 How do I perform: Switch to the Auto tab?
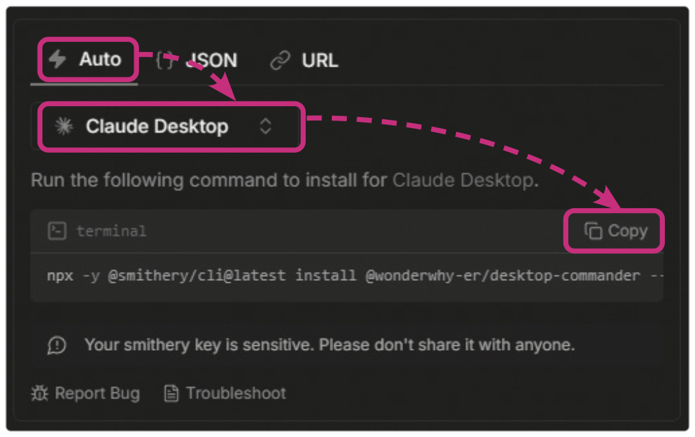(99, 60)
